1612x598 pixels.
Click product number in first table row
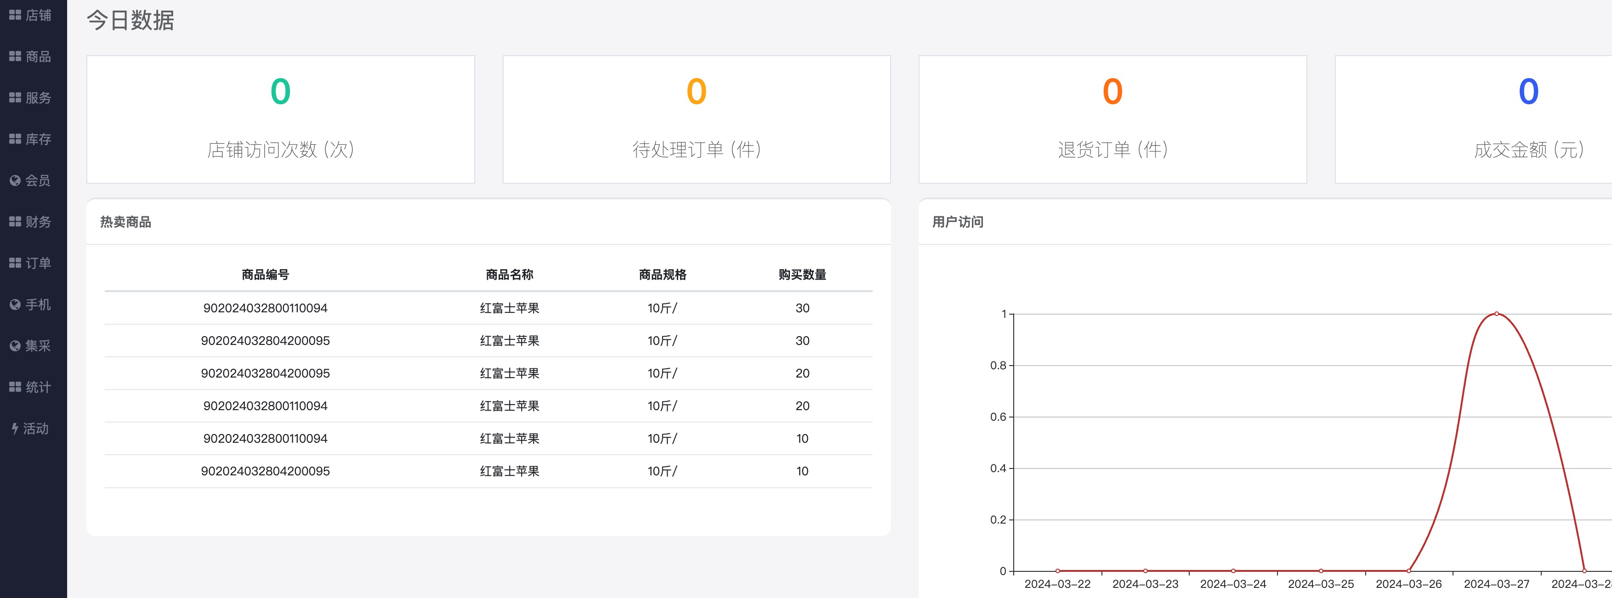pyautogui.click(x=265, y=308)
